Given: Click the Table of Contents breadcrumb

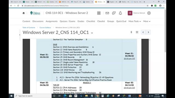Looking at the screenshot, I should pos(29,27).
